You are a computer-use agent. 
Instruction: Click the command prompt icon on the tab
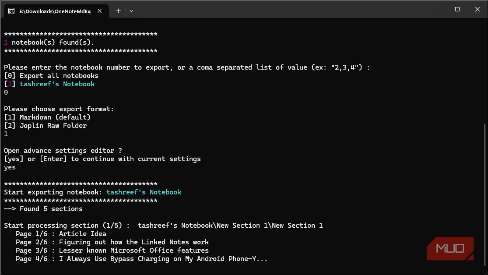click(12, 11)
